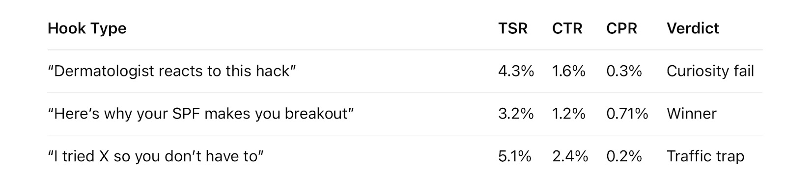Select the 0.3% CPR cell
This screenshot has width=786, height=195.
click(624, 72)
